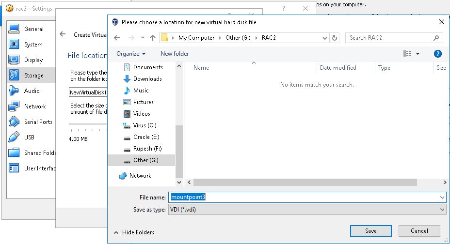Click back arrow in Create Virtual Hard Disk wizard
Image resolution: width=450 pixels, height=244 pixels.
click(63, 34)
